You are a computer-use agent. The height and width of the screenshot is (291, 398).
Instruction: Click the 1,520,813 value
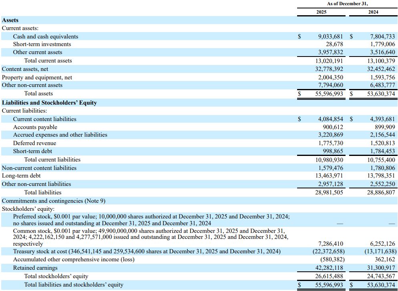(383, 143)
